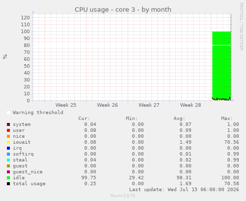
Task: Click the nice orange color swatch
Action: coord(8,136)
